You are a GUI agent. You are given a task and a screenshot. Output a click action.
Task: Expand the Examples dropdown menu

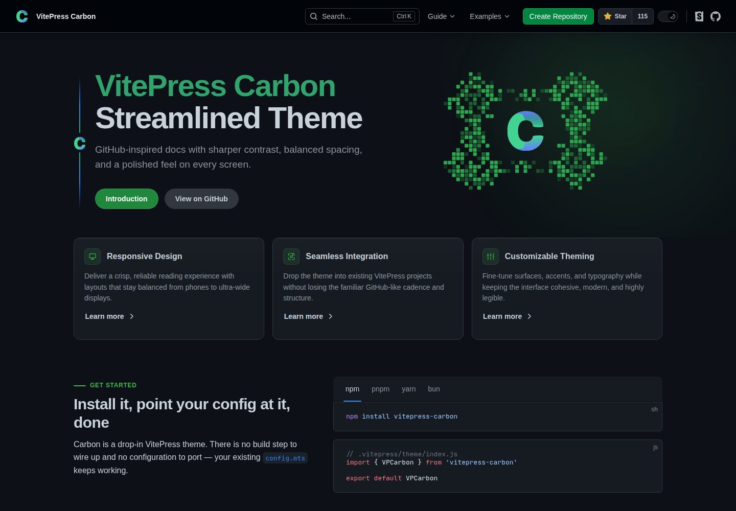click(x=490, y=16)
